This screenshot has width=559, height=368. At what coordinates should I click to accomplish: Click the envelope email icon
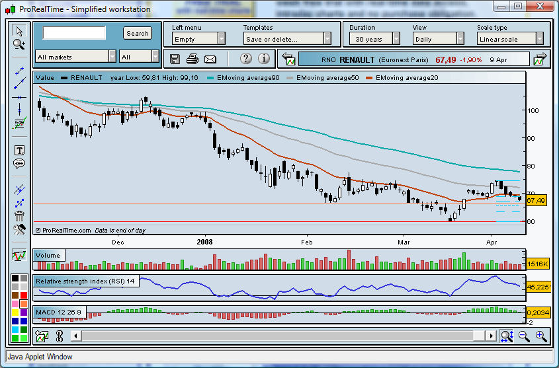tap(210, 59)
